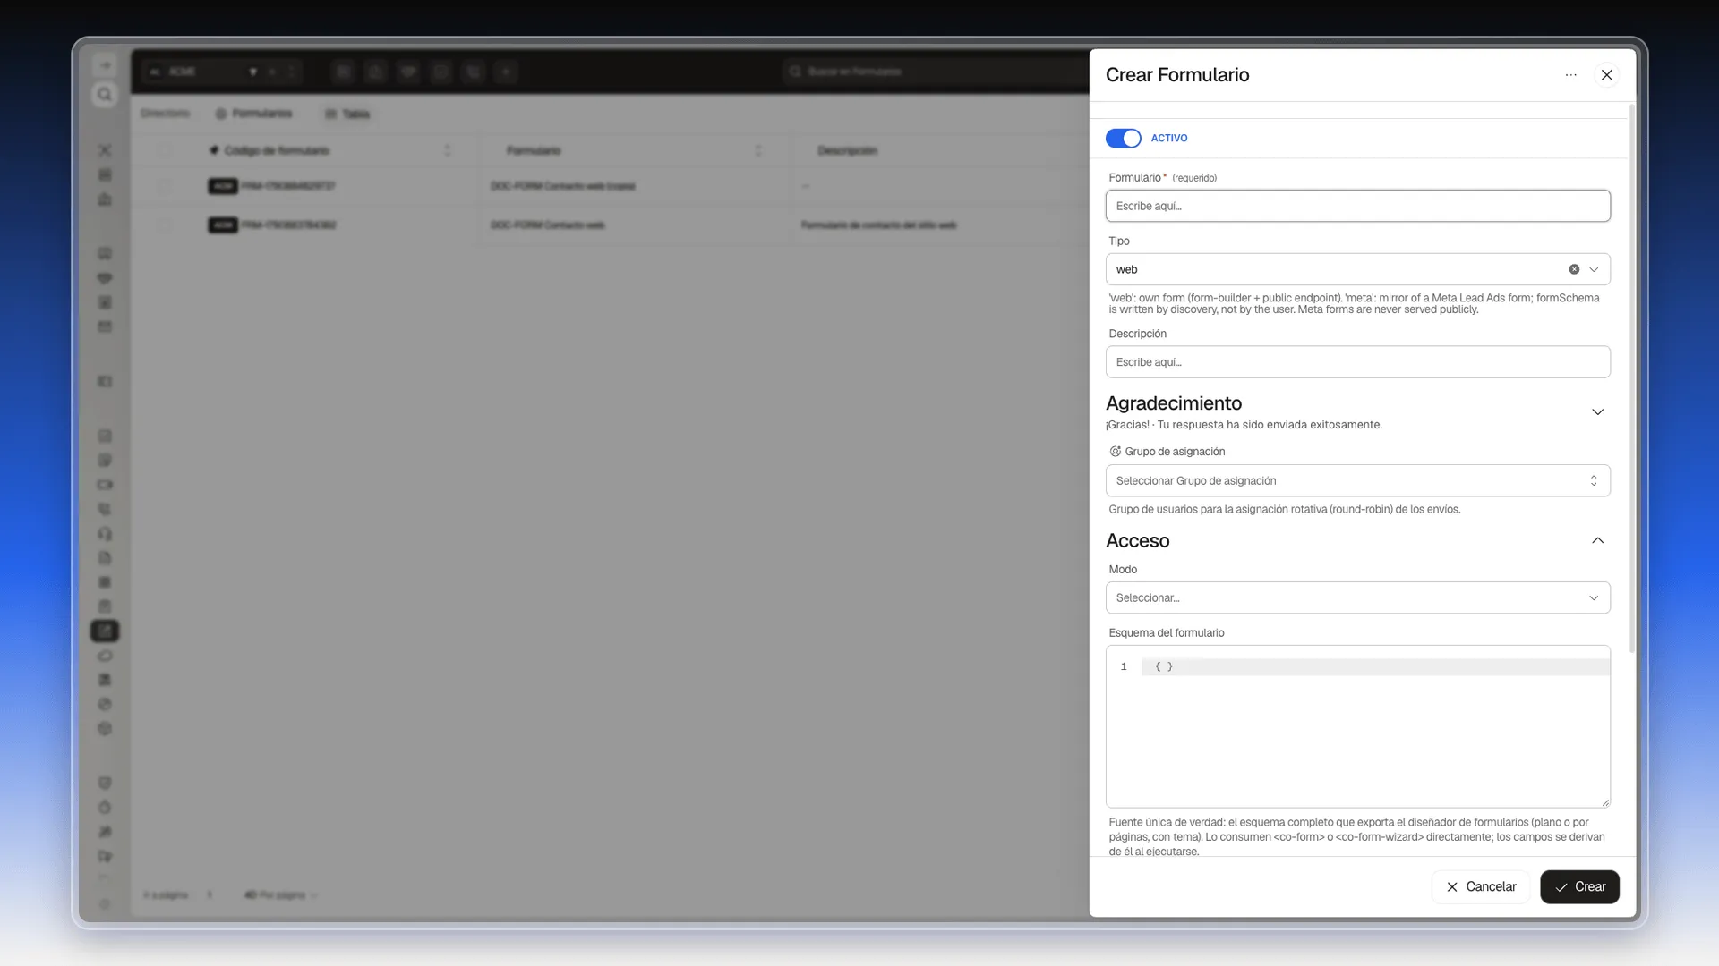Click the panel vertical scrollbar
Viewport: 1719px width, 966px height.
[x=1631, y=380]
